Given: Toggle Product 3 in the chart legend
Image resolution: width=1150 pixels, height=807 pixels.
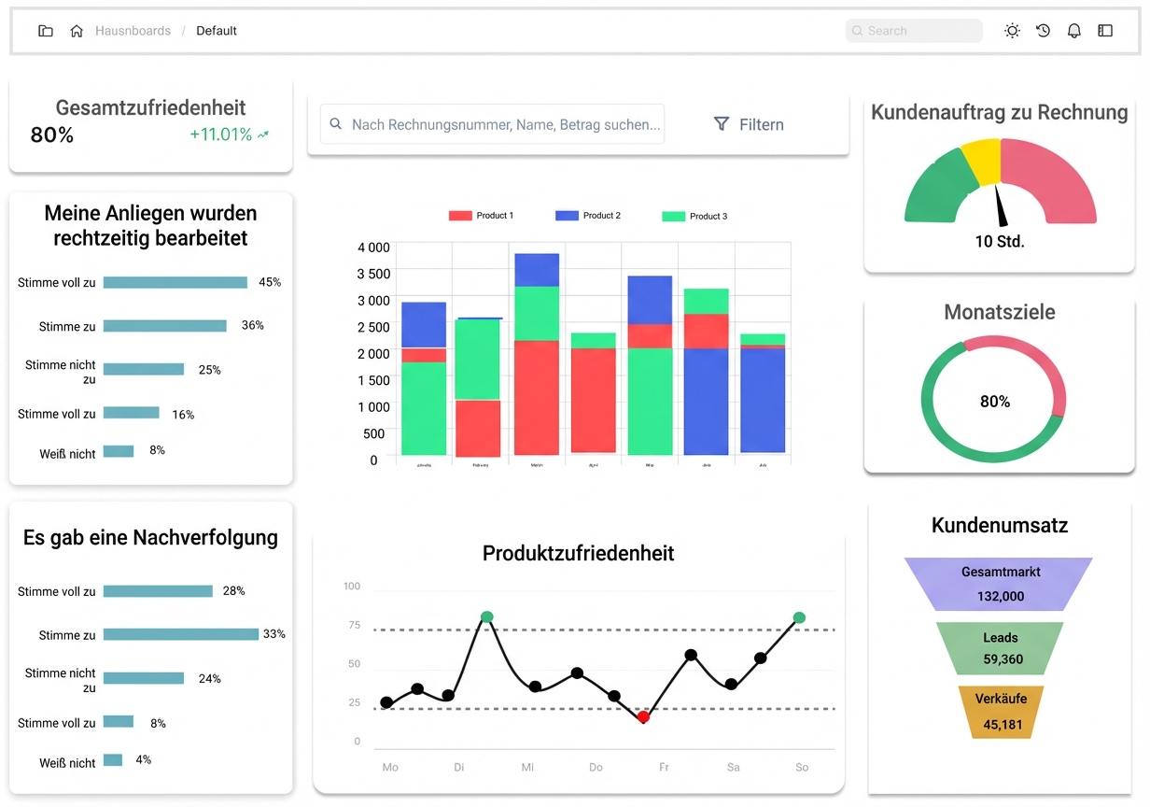Looking at the screenshot, I should [x=694, y=216].
